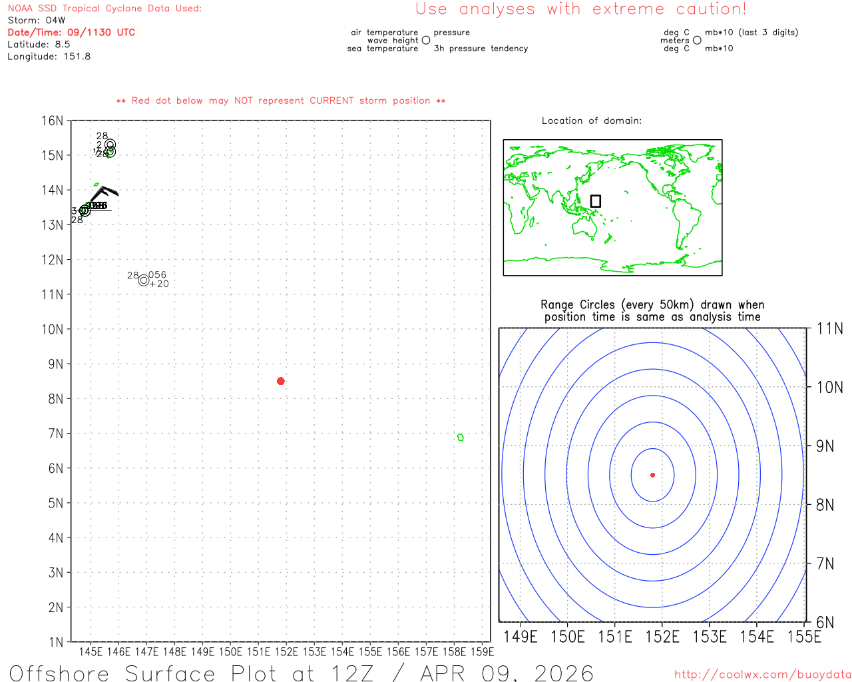
Task: Click the red storm dot on main map
Action: 281,381
